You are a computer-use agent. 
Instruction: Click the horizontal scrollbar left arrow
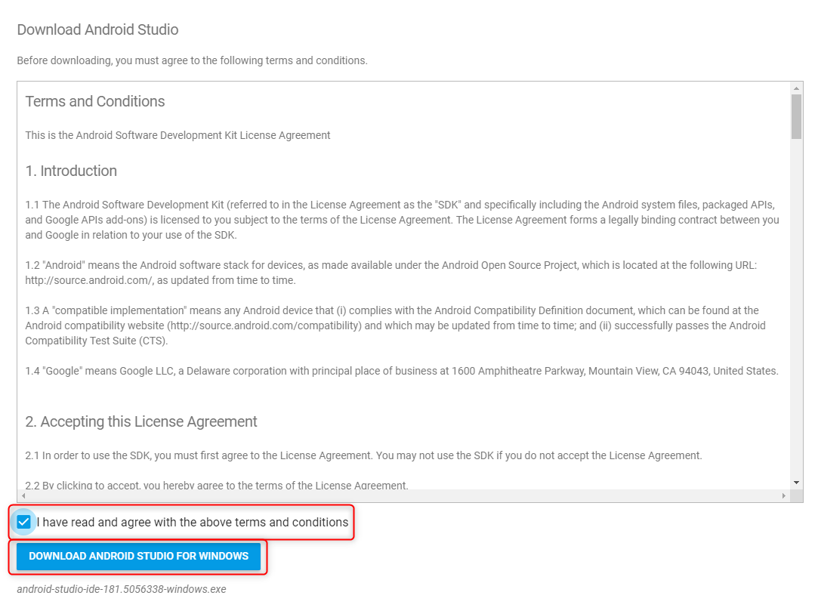[x=23, y=495]
